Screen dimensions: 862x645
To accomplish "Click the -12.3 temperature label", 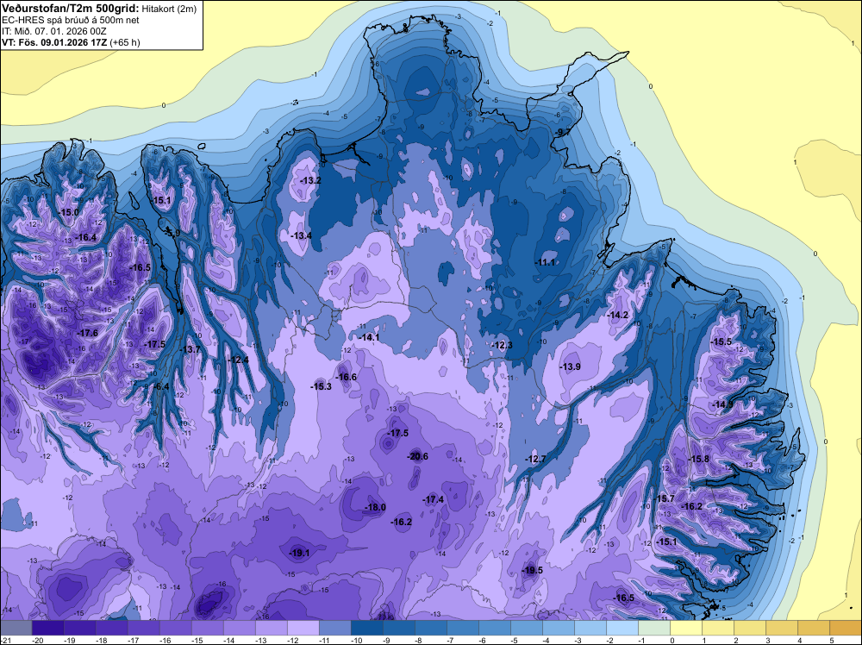I will coord(502,345).
